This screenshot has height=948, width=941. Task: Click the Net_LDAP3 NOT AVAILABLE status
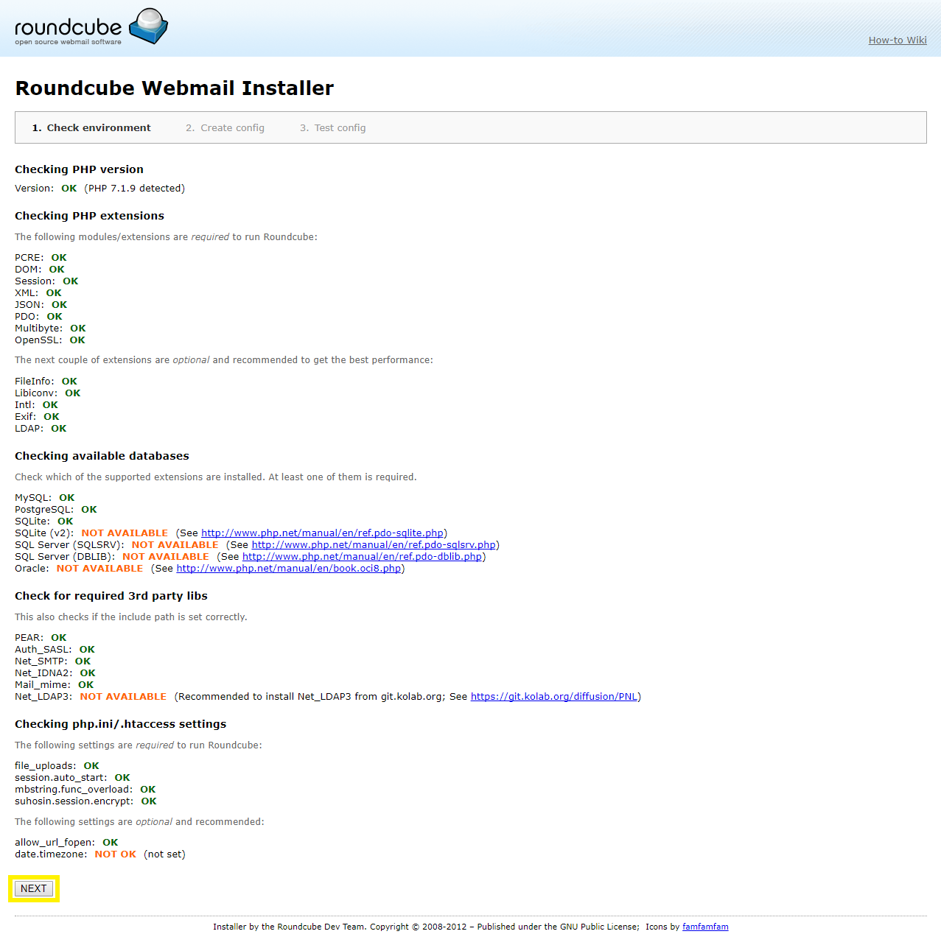coord(123,697)
